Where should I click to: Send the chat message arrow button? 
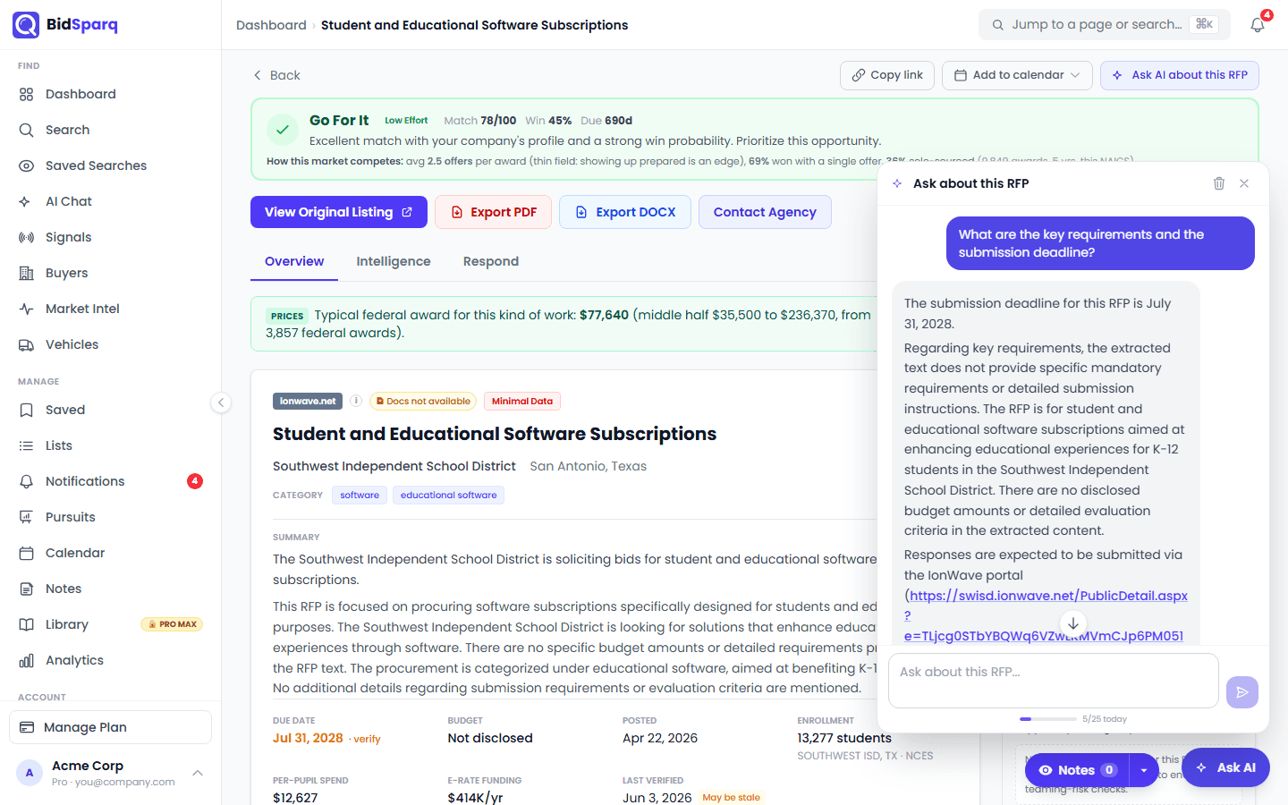[1242, 691]
